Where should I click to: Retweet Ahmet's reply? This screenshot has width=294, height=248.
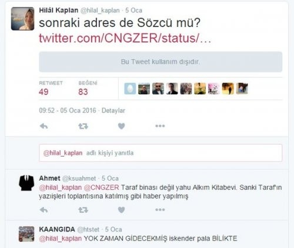(x=83, y=210)
